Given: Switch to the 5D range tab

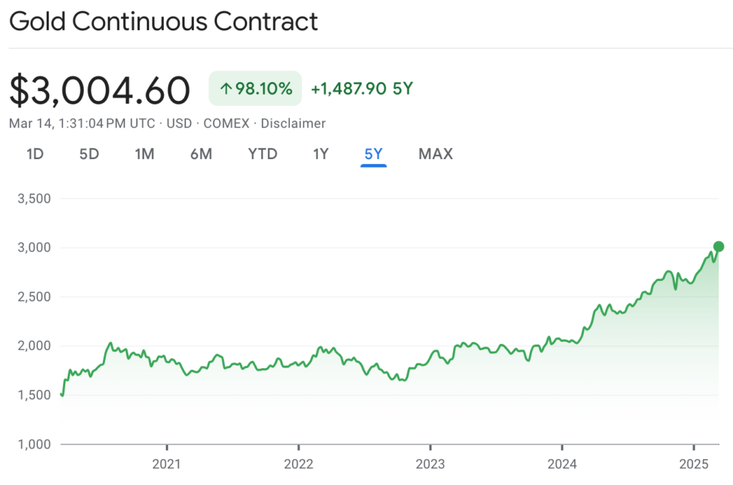Looking at the screenshot, I should coord(89,154).
